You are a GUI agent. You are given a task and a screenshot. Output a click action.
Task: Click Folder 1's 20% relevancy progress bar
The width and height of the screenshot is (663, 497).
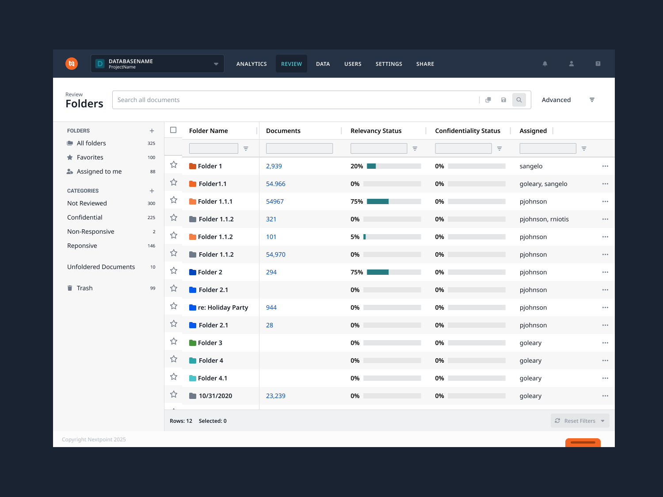[394, 166]
